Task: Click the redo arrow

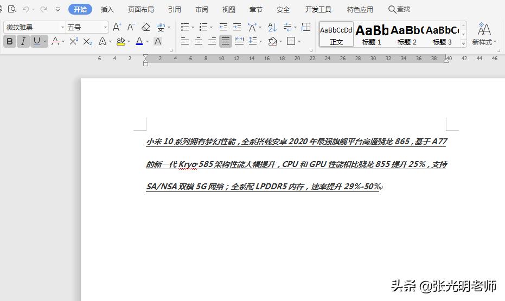Action: (43, 9)
